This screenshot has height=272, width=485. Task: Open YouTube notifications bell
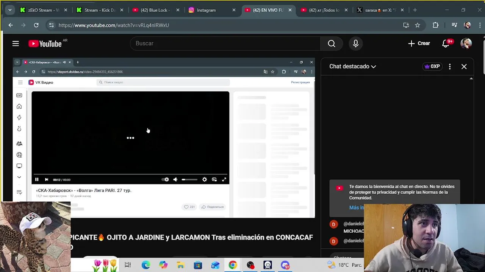tap(446, 43)
